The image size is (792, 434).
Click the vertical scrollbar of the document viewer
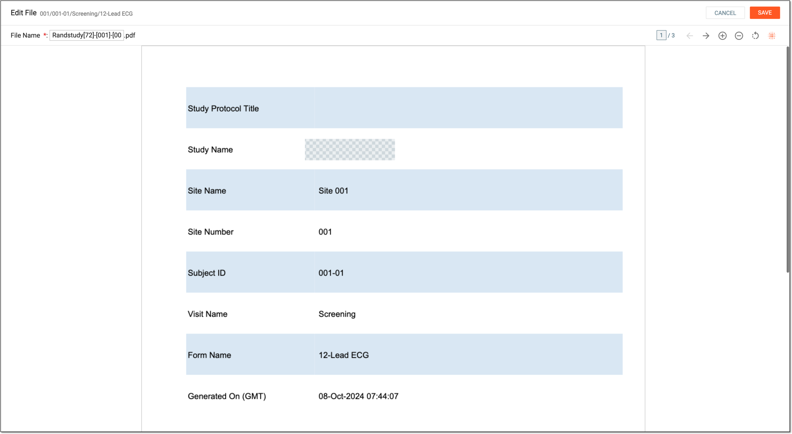pyautogui.click(x=788, y=159)
